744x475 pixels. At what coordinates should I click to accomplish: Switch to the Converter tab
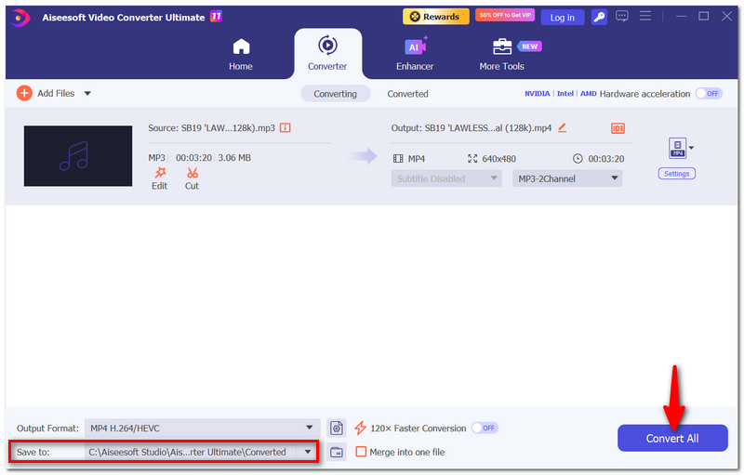click(x=327, y=54)
